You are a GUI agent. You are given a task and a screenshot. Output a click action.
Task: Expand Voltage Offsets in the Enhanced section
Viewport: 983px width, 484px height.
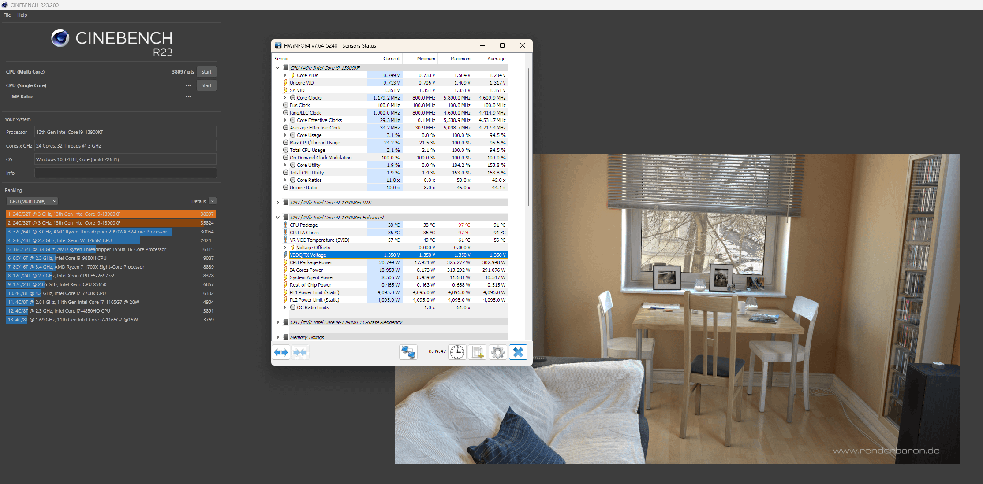(285, 247)
